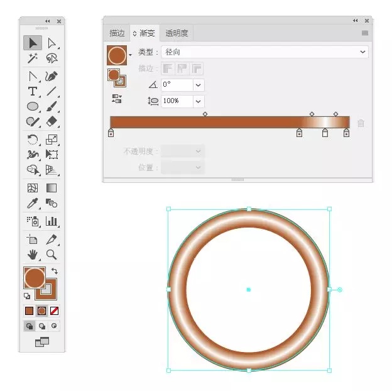Viewport: 392px width, 391px height.
Task: Select the Gradient tool in toolbox
Action: click(52, 188)
